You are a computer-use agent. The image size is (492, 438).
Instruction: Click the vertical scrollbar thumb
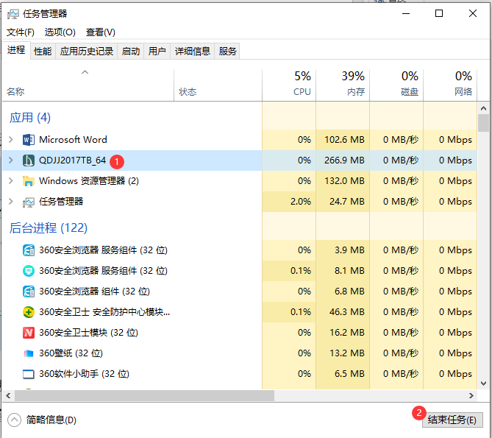(483, 123)
